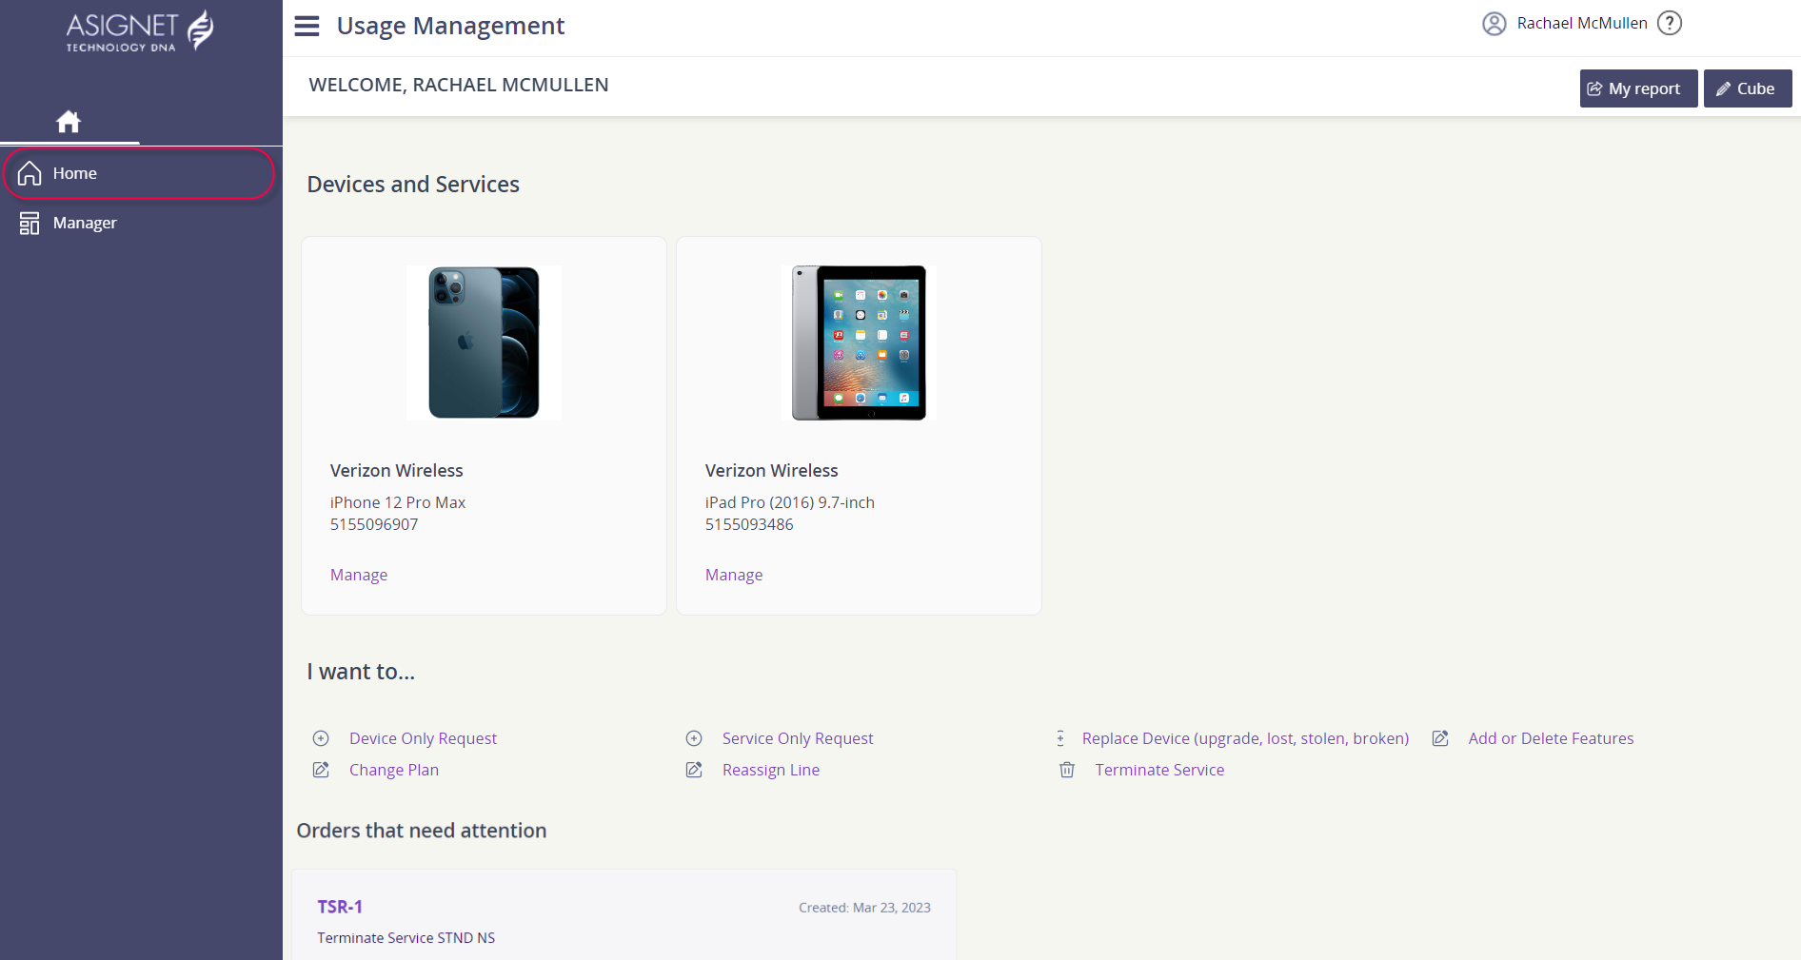
Task: Click the white home tab icon
Action: 69,122
